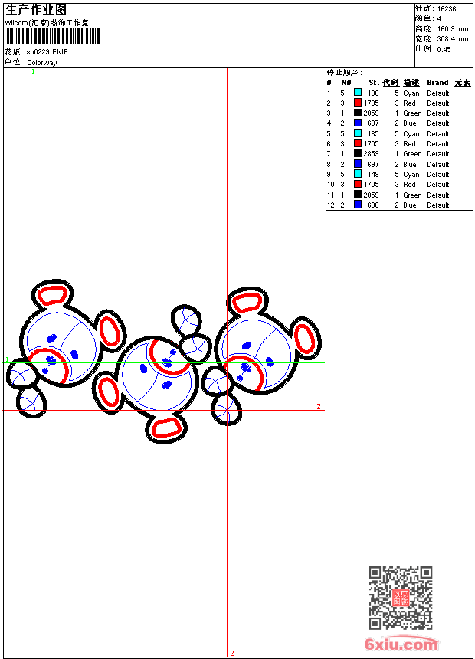Click the green marker "1" at top of vertical guide
The width and height of the screenshot is (475, 659).
pyautogui.click(x=33, y=72)
